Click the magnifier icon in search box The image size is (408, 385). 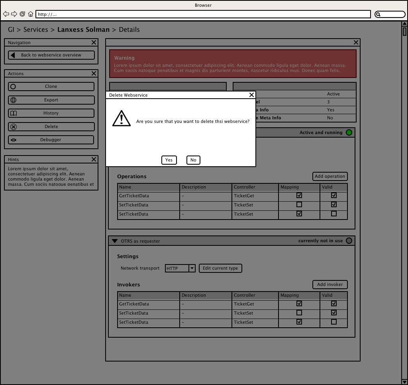tap(379, 14)
